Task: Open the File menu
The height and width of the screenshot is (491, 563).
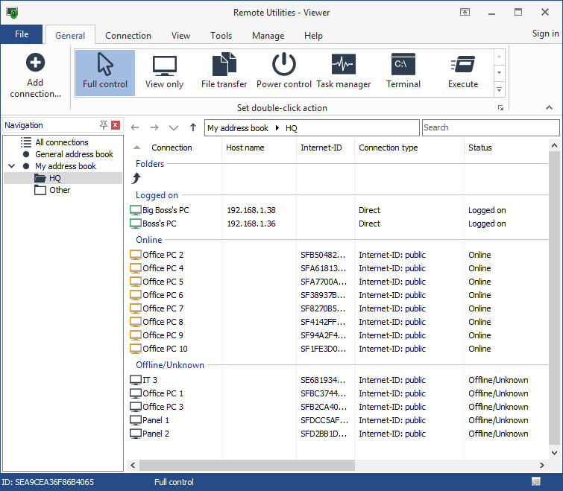Action: click(22, 34)
